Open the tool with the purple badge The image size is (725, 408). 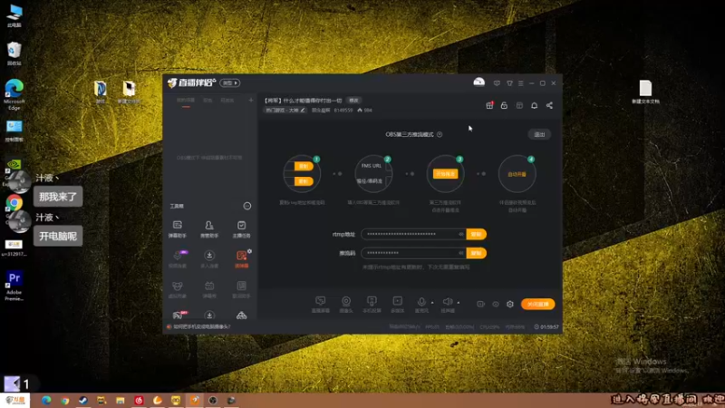178,258
